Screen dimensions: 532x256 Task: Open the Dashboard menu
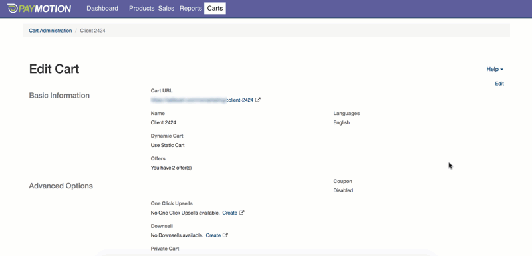coord(102,9)
